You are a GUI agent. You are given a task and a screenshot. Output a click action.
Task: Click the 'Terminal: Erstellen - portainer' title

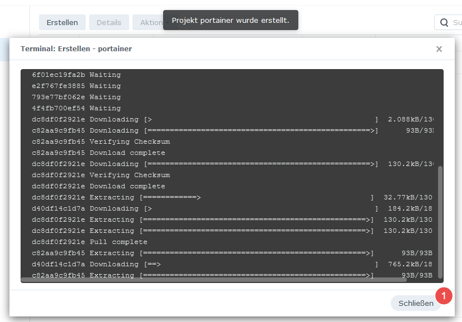(76, 49)
